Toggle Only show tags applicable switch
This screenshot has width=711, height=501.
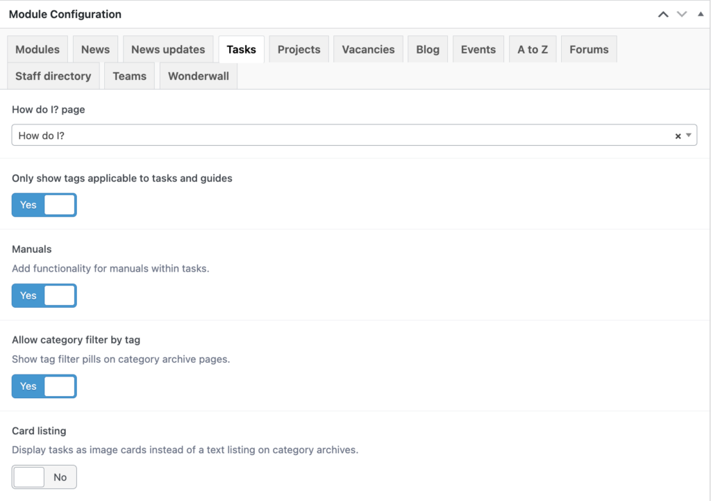point(44,205)
